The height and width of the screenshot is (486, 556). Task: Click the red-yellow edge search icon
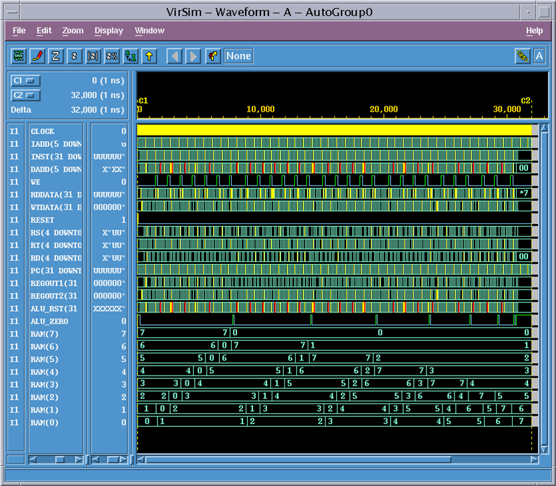213,56
